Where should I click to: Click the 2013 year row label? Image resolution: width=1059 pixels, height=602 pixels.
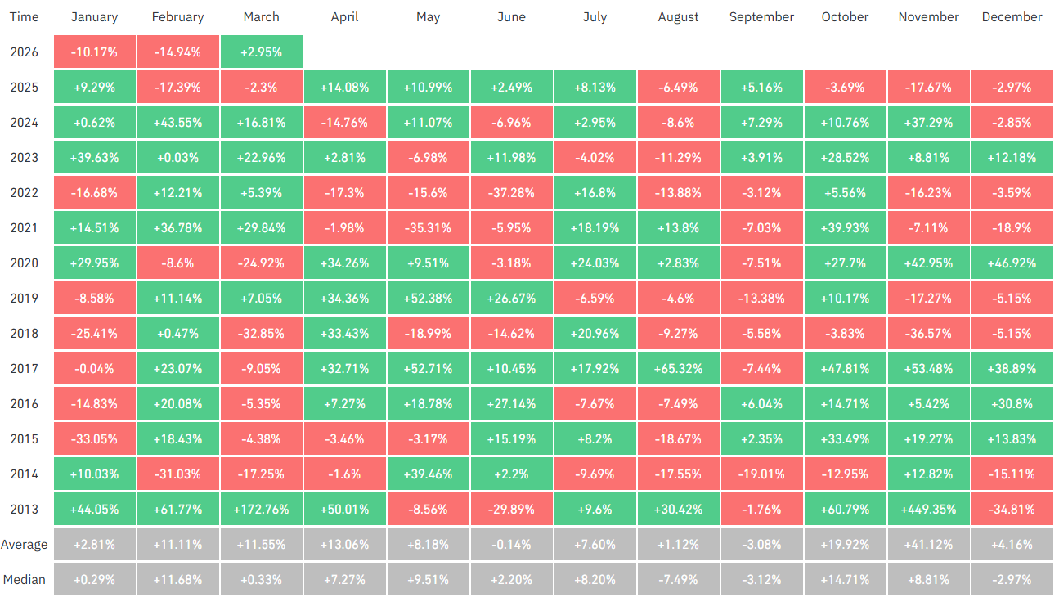tap(25, 509)
